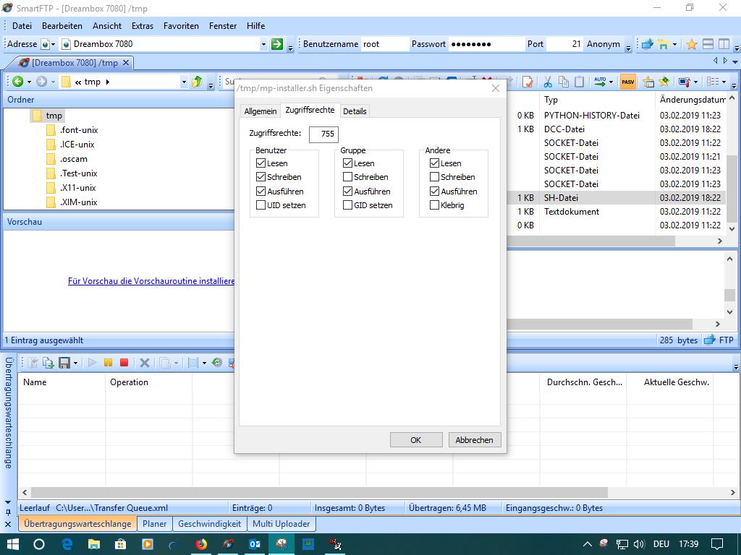Image resolution: width=741 pixels, height=555 pixels.
Task: Click the Add to Favorites star-plus icon
Action: click(x=664, y=82)
